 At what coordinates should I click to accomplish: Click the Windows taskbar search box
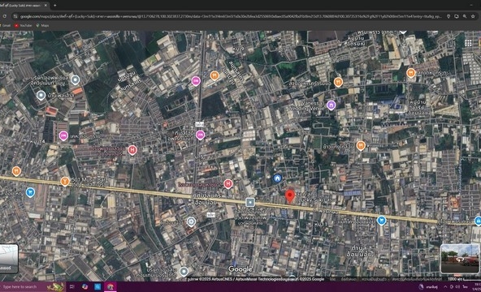pyautogui.click(x=32, y=287)
